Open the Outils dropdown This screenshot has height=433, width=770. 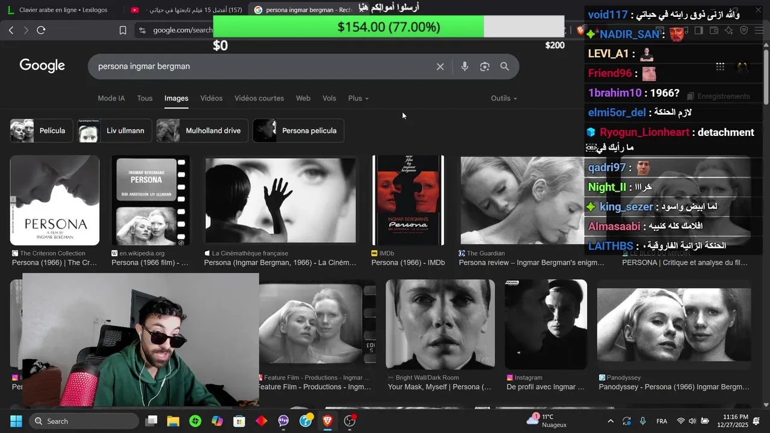click(x=504, y=98)
